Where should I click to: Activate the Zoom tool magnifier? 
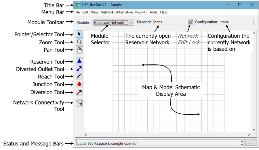click(x=79, y=42)
